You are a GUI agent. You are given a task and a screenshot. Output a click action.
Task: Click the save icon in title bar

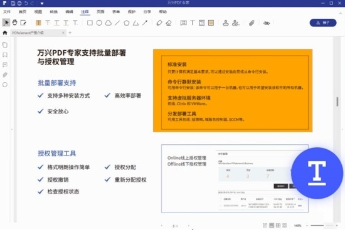pyautogui.click(x=13, y=3)
